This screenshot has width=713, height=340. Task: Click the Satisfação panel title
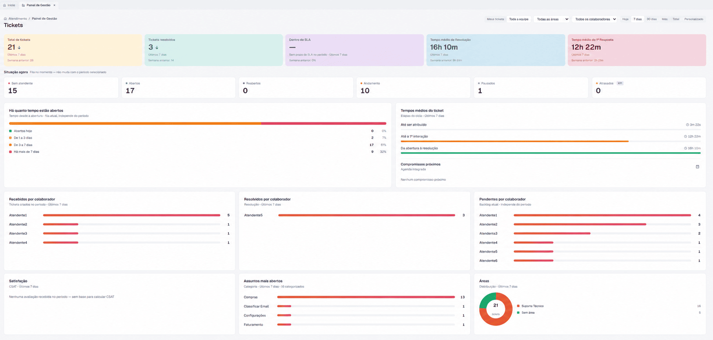pos(18,281)
